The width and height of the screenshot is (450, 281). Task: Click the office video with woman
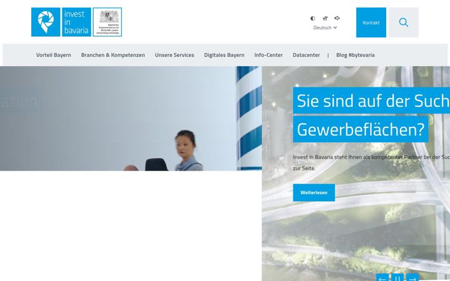click(x=131, y=119)
